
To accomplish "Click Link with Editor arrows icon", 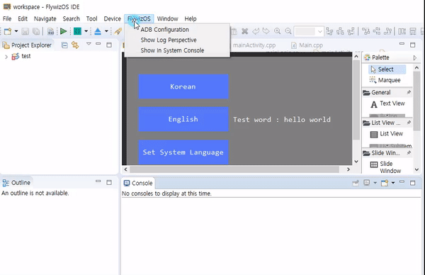I will point(75,45).
